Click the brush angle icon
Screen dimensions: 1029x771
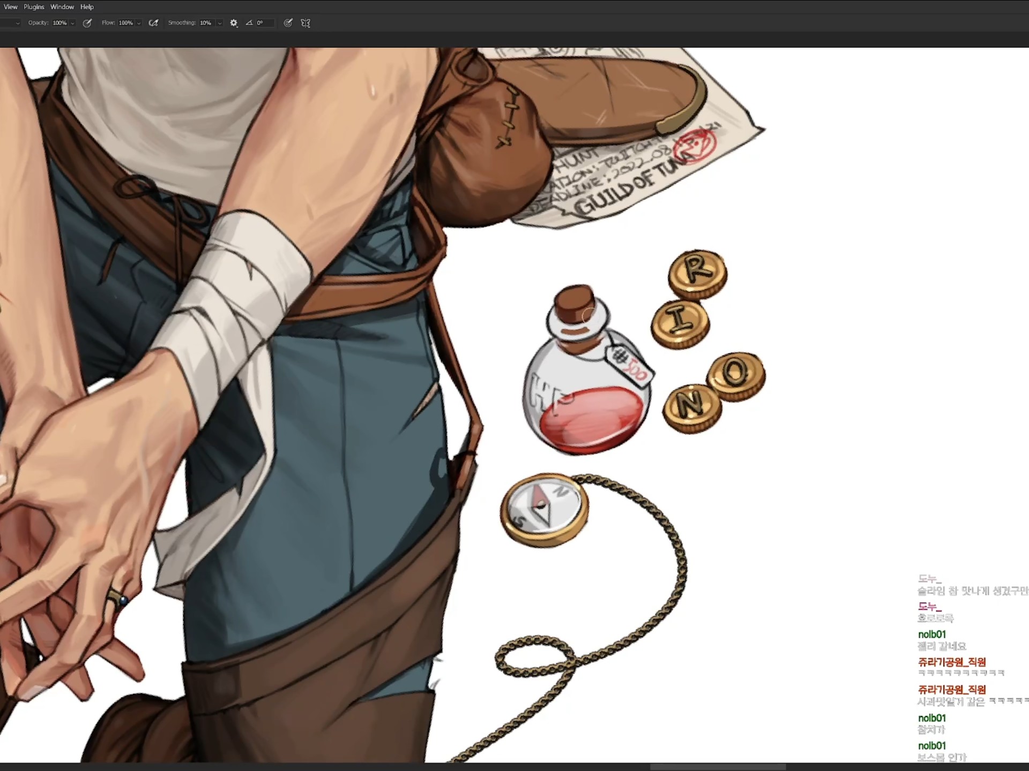point(249,23)
